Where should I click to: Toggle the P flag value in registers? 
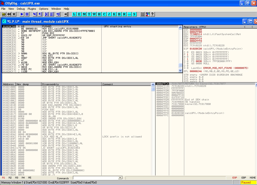pyautogui.click(x=187, y=55)
